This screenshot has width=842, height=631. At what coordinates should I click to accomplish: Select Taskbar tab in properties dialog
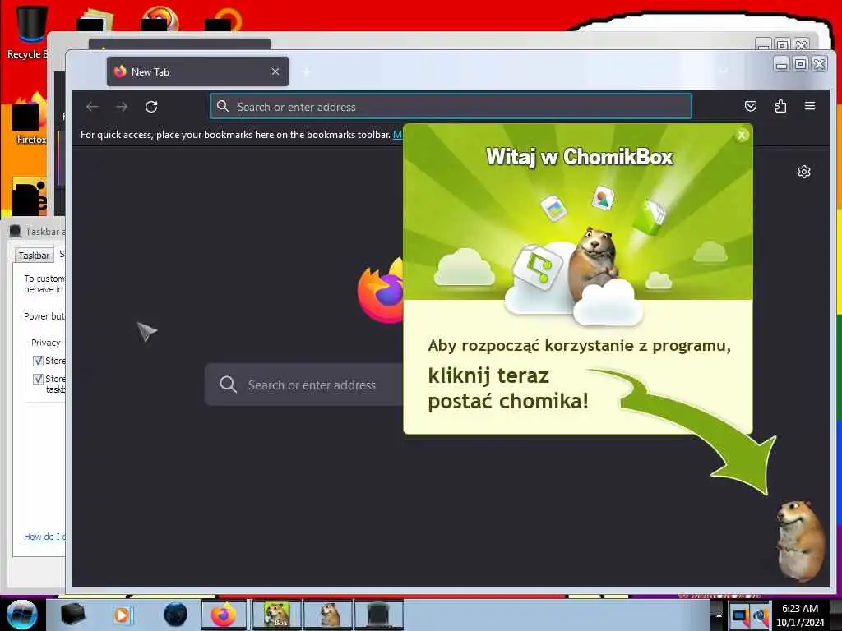[34, 255]
